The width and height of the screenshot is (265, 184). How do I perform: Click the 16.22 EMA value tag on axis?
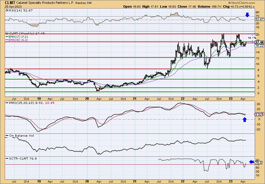point(259,46)
